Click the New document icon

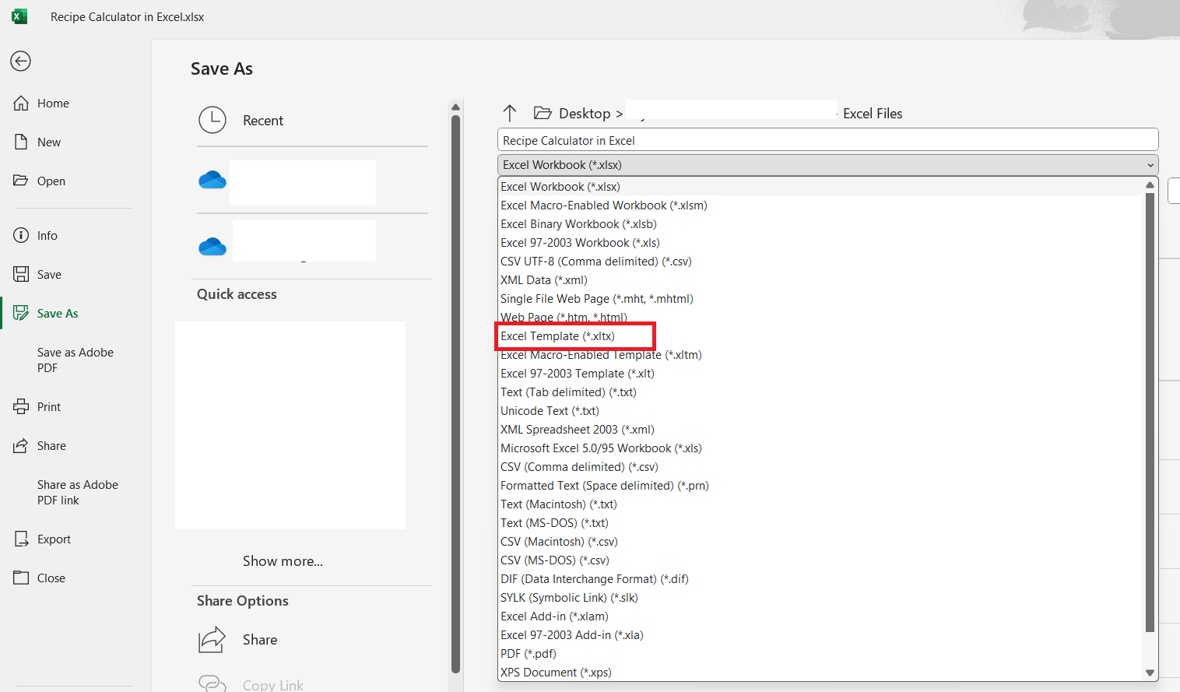pos(21,142)
